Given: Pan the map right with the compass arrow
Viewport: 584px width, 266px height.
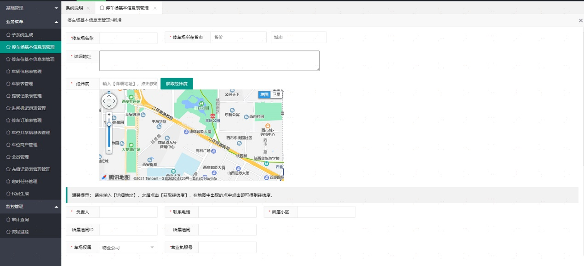Looking at the screenshot, I should [x=115, y=101].
